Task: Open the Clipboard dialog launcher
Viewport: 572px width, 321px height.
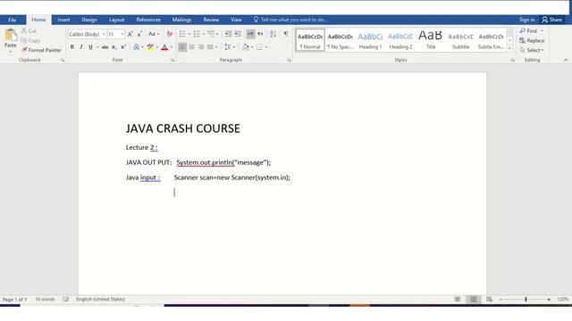Action: (x=63, y=60)
